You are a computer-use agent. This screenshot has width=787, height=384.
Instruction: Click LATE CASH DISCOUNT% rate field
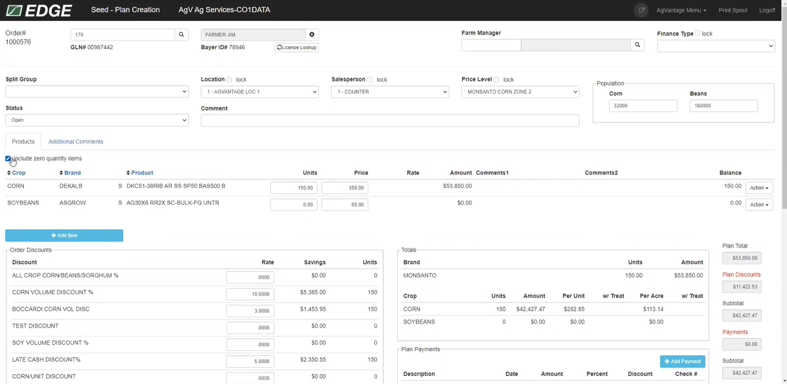(x=250, y=361)
